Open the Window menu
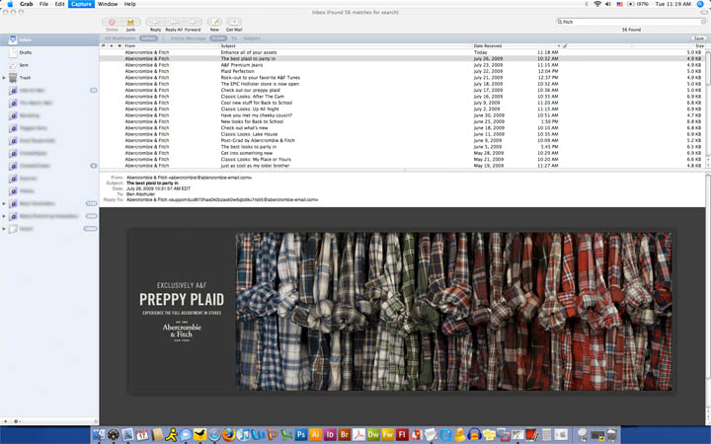The height and width of the screenshot is (444, 711). (108, 4)
